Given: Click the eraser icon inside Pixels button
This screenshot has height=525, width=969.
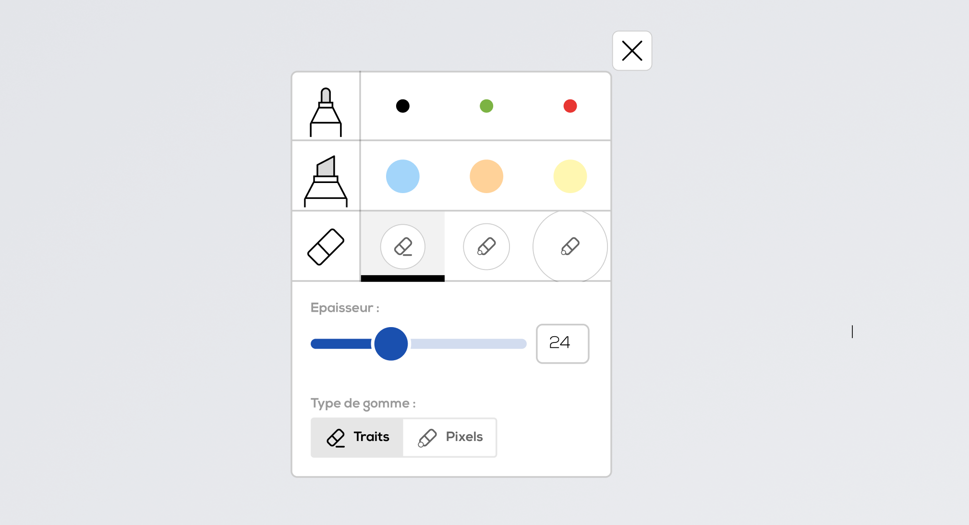Looking at the screenshot, I should 427,438.
